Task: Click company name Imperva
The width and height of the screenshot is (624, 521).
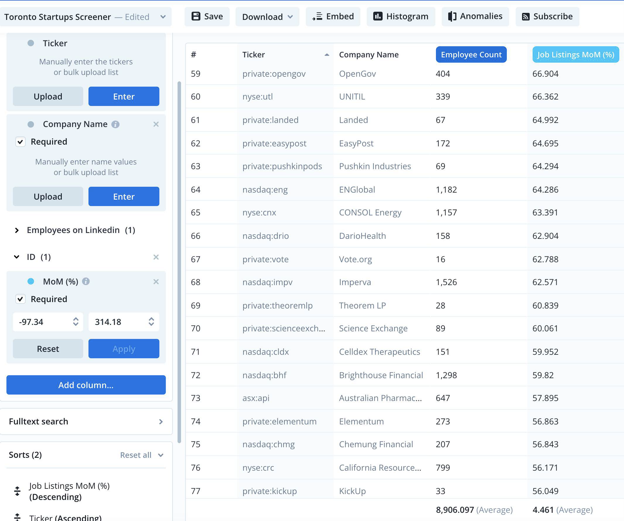Action: pyautogui.click(x=355, y=282)
